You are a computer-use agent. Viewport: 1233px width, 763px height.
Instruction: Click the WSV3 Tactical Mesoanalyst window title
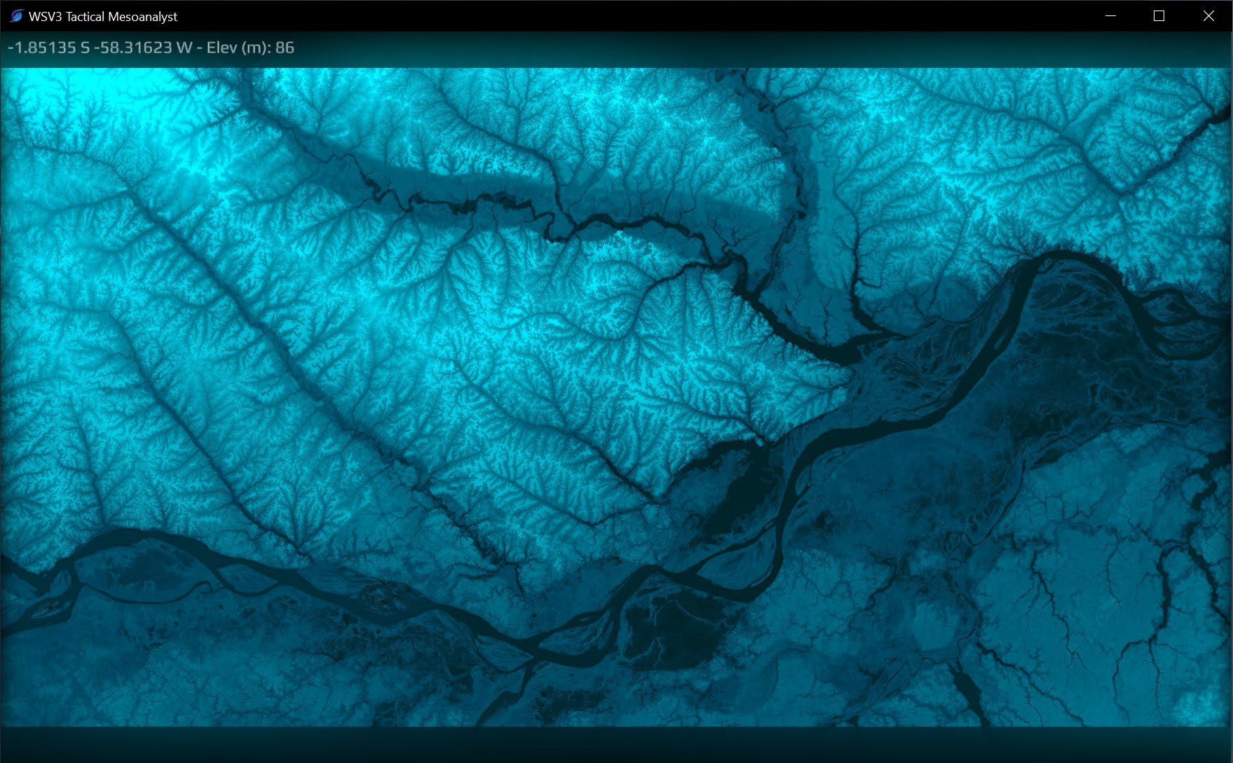(103, 16)
